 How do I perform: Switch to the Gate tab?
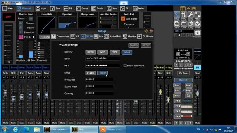tap(55, 8)
